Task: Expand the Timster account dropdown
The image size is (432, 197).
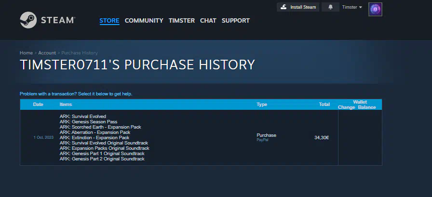Action: coord(352,7)
